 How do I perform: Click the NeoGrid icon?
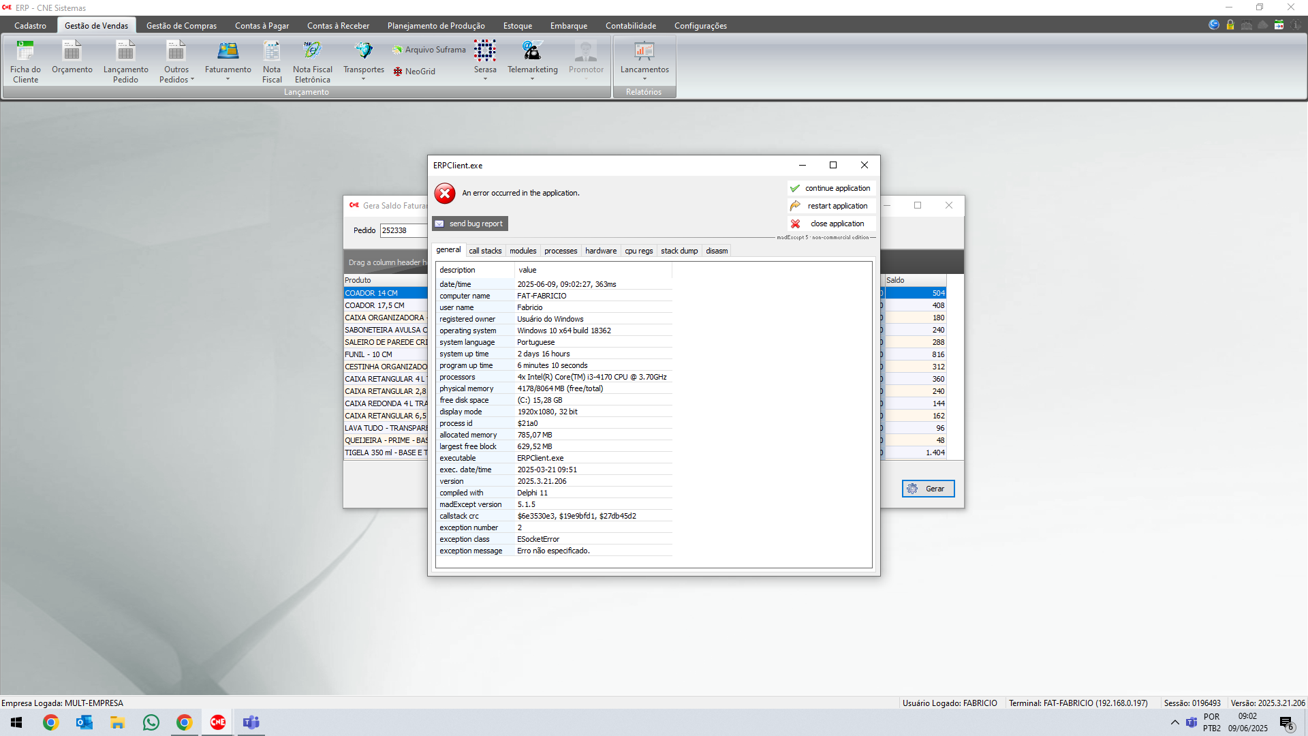(x=414, y=72)
